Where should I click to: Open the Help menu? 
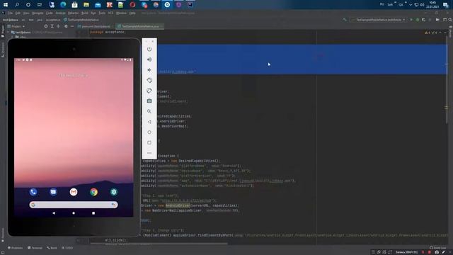132,13
